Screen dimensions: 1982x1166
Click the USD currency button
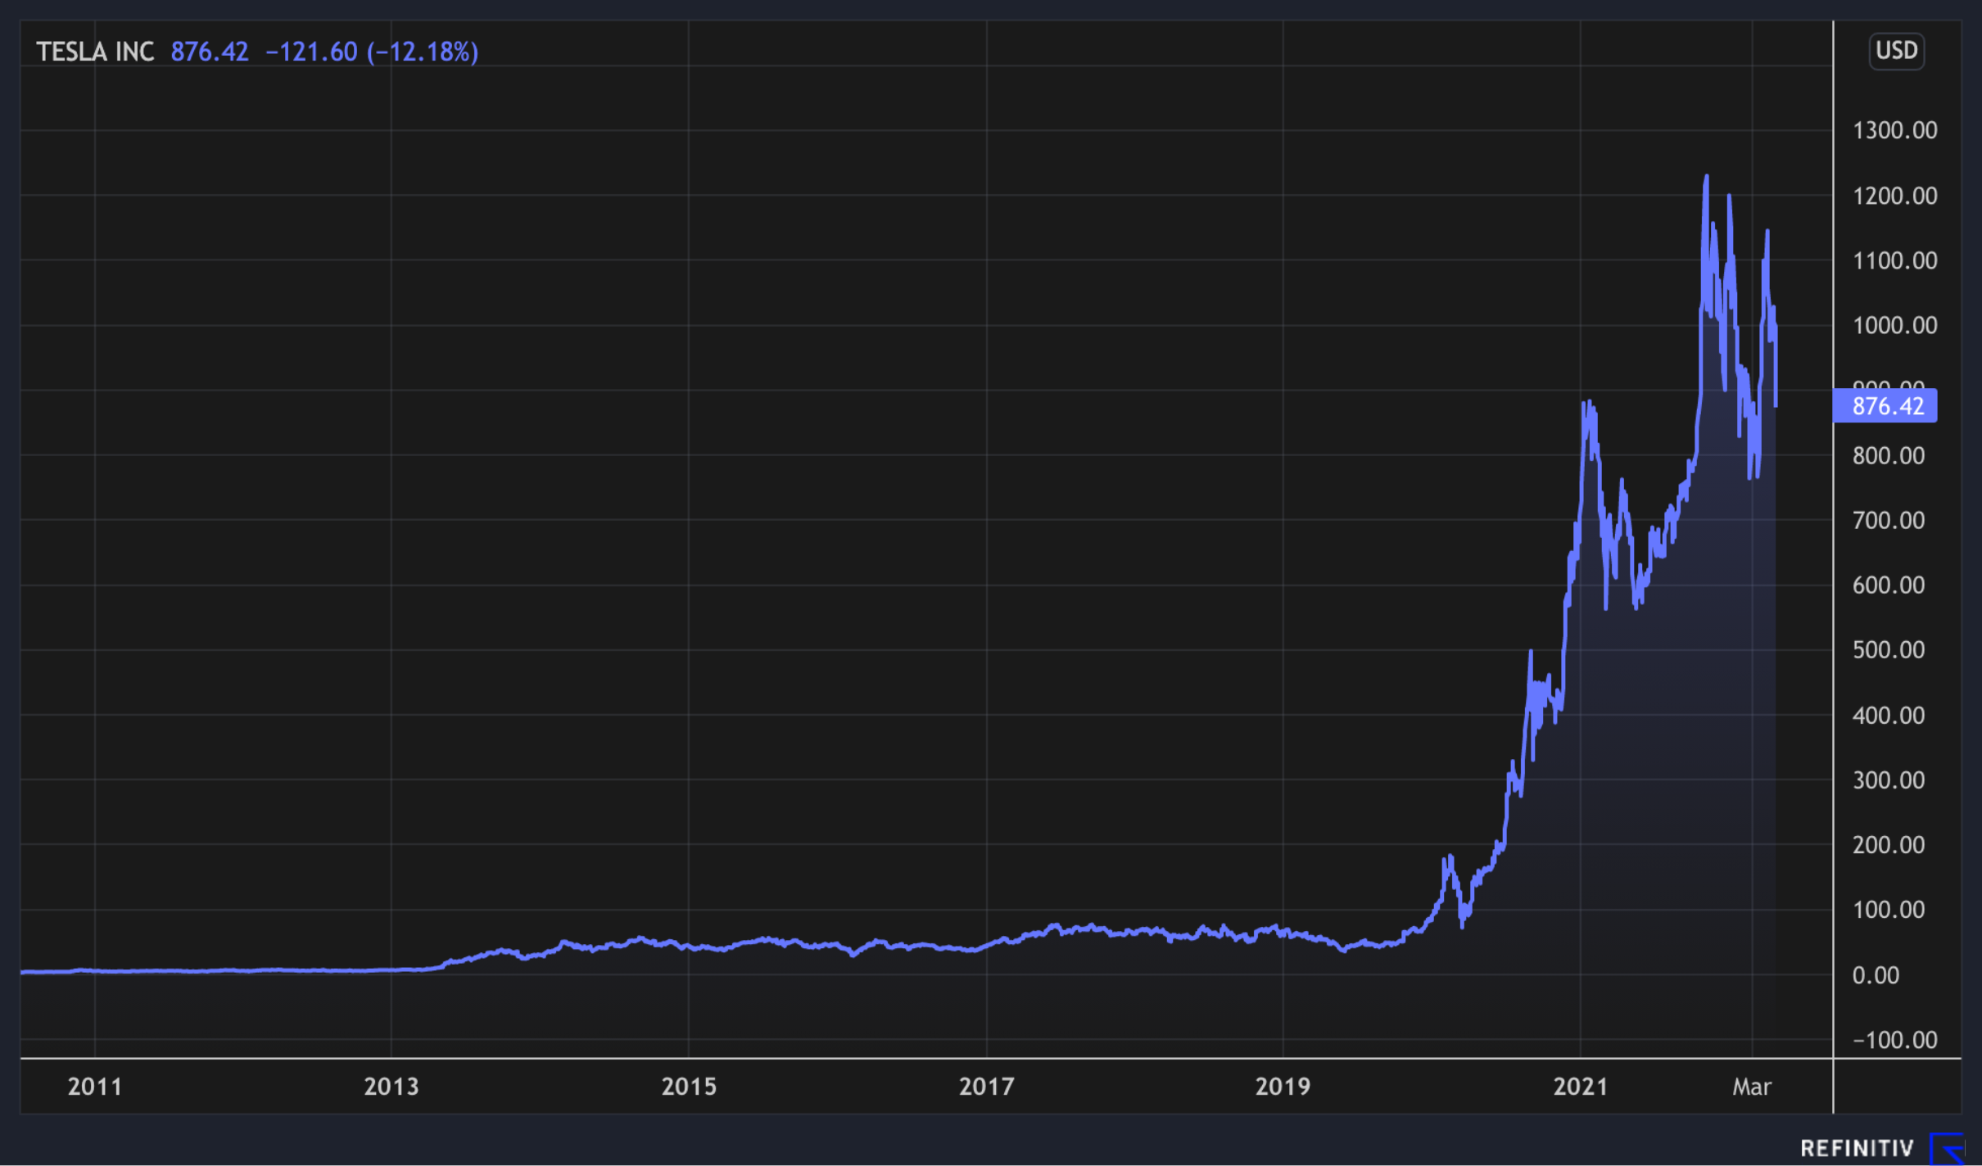pyautogui.click(x=1896, y=51)
